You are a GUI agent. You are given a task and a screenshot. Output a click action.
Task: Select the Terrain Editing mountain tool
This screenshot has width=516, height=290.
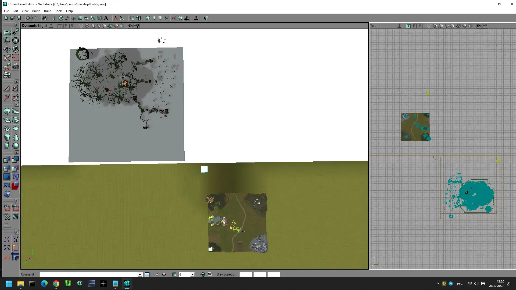point(16,66)
